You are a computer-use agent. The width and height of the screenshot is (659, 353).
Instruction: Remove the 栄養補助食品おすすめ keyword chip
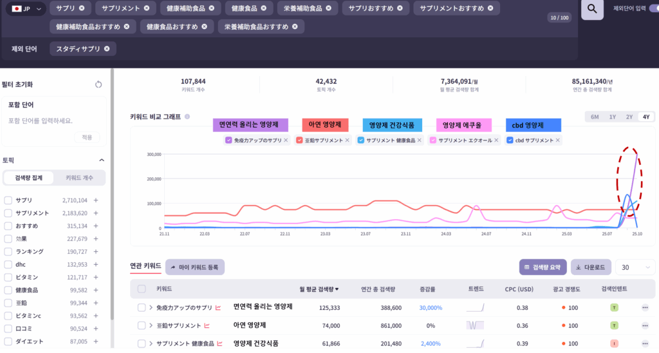click(295, 26)
